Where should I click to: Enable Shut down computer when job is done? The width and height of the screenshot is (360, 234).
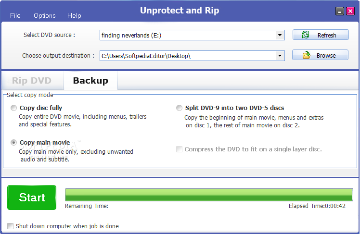pyautogui.click(x=10, y=226)
